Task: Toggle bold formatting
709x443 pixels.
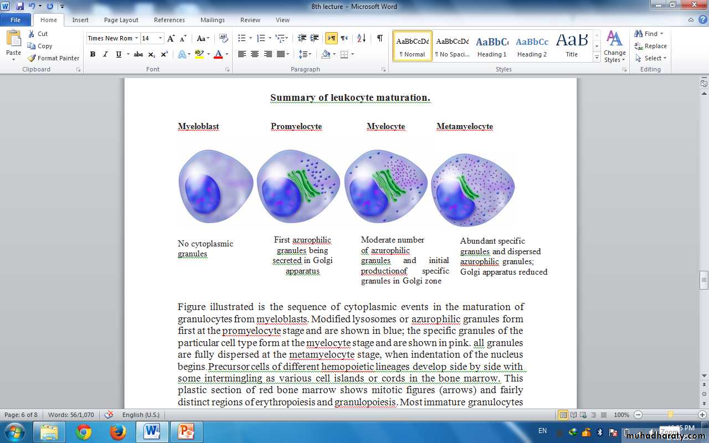Action: pyautogui.click(x=93, y=54)
